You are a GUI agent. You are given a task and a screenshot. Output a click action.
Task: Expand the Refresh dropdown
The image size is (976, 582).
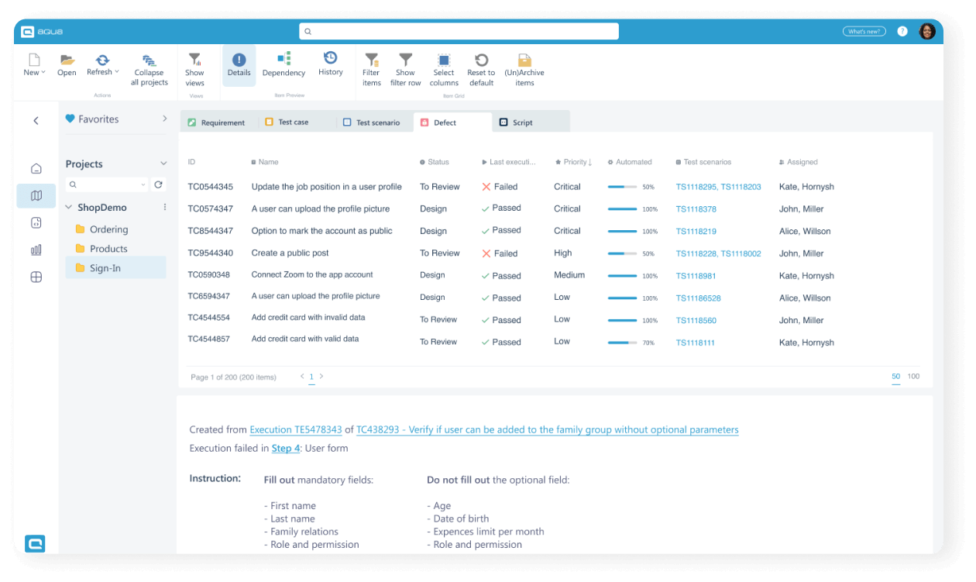[102, 66]
